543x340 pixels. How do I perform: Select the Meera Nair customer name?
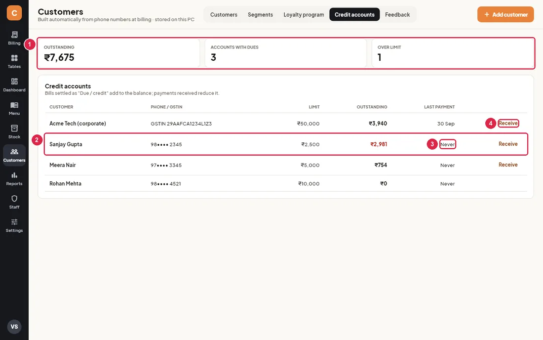[63, 165]
